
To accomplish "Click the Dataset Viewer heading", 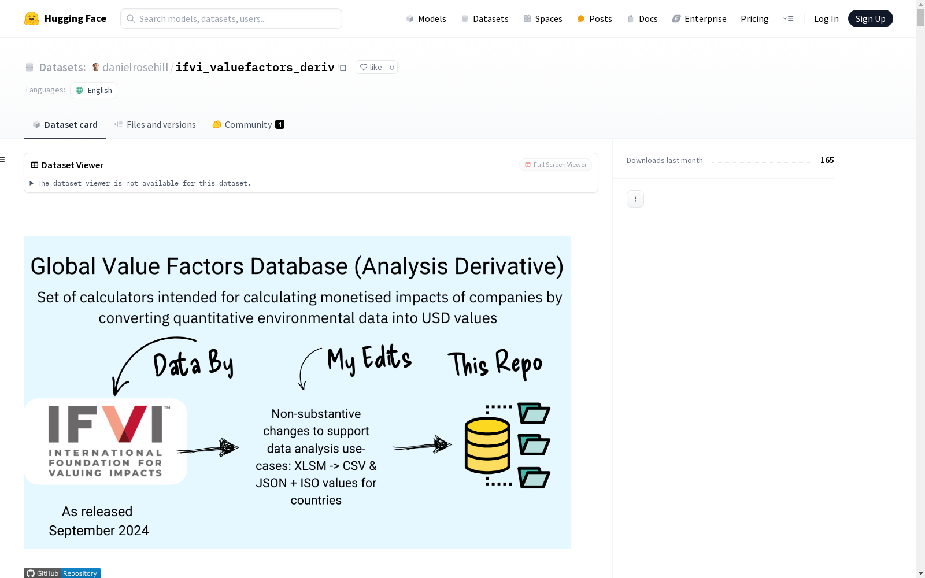I will point(72,165).
